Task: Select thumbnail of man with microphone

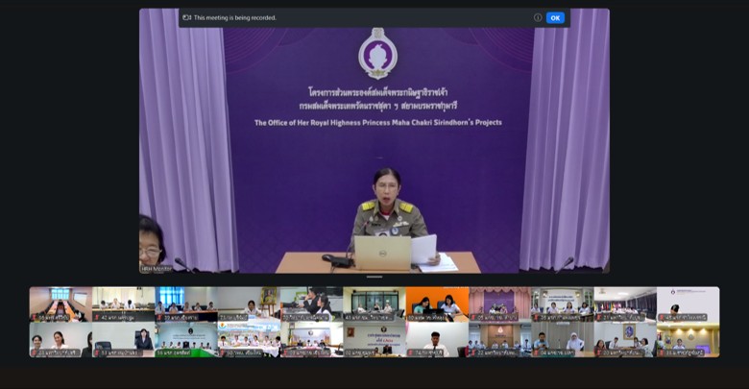Action: coord(437,339)
